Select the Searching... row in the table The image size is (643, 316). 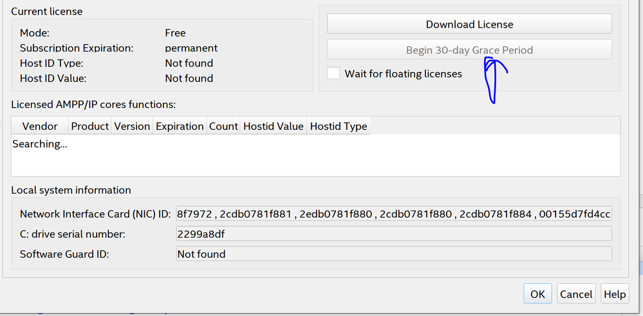click(40, 145)
